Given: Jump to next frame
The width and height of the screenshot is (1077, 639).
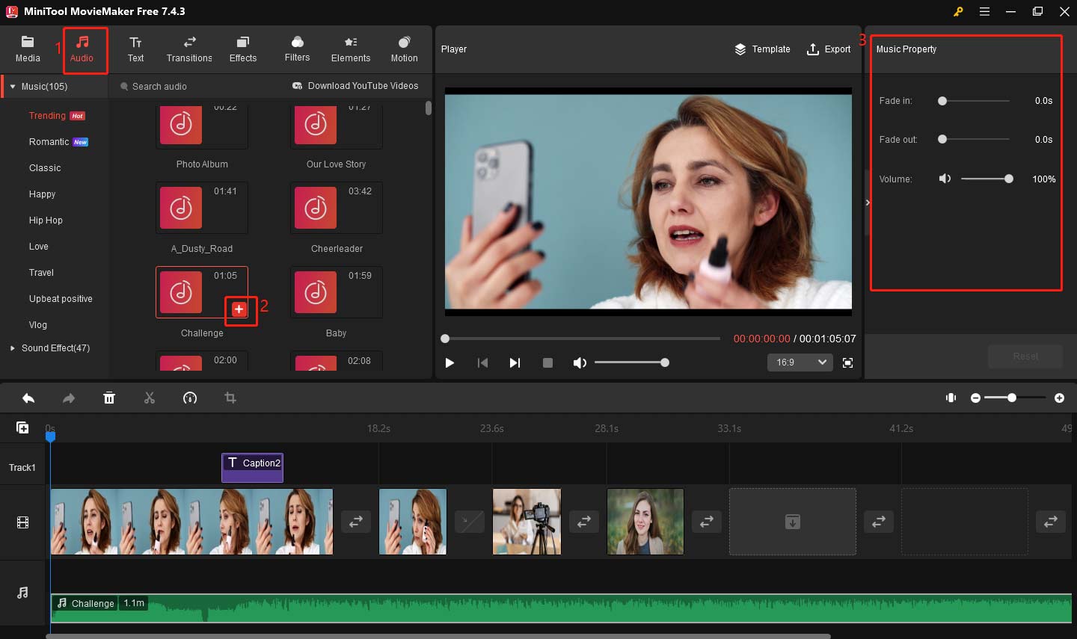Looking at the screenshot, I should (515, 362).
